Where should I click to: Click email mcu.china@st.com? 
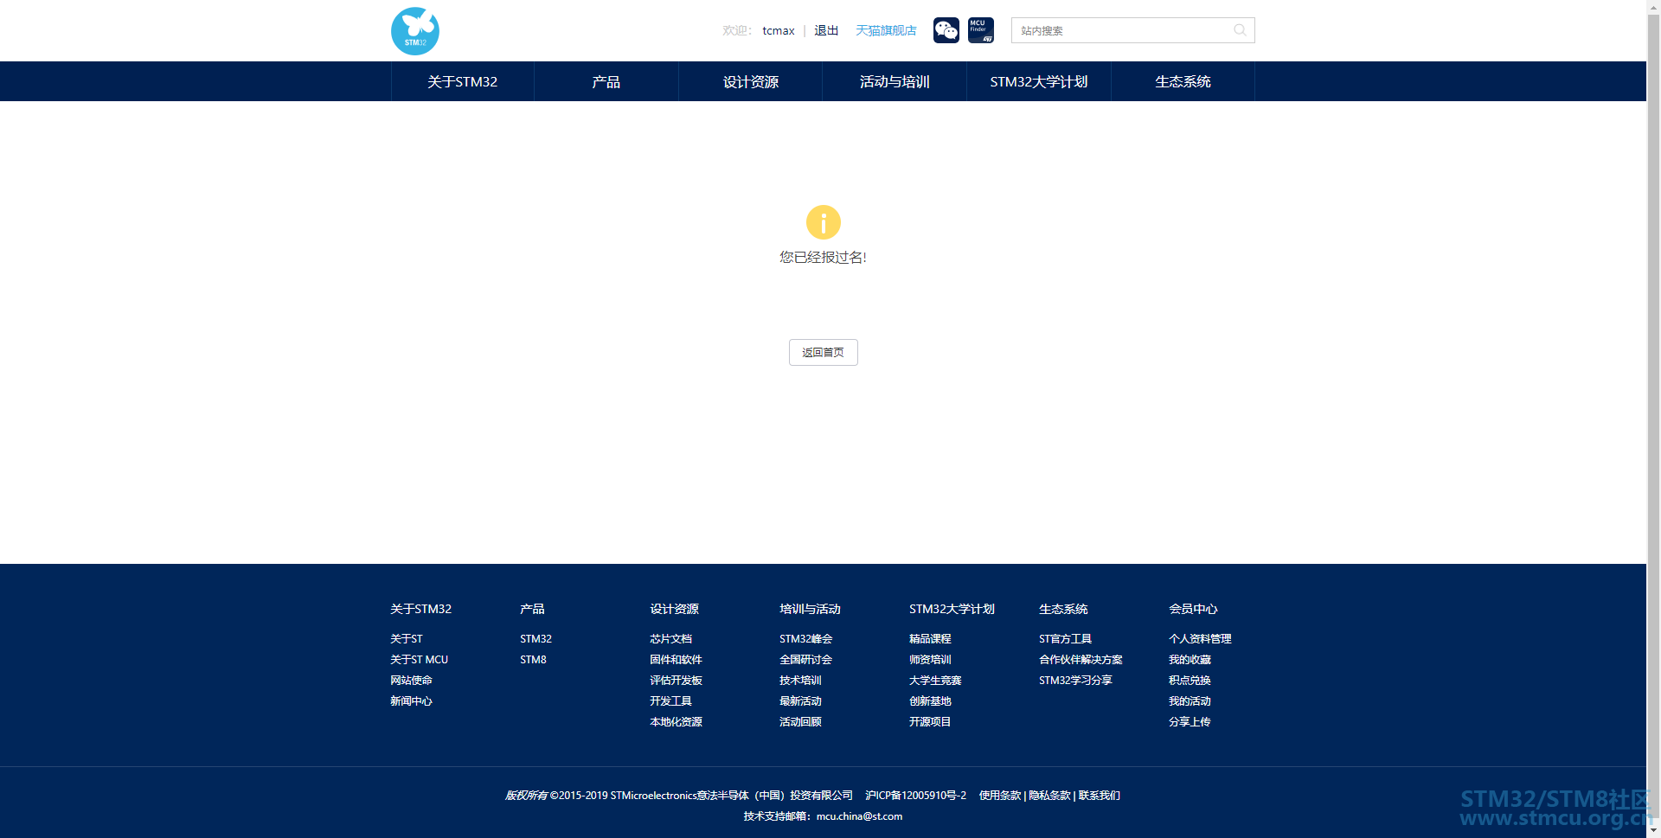[859, 816]
